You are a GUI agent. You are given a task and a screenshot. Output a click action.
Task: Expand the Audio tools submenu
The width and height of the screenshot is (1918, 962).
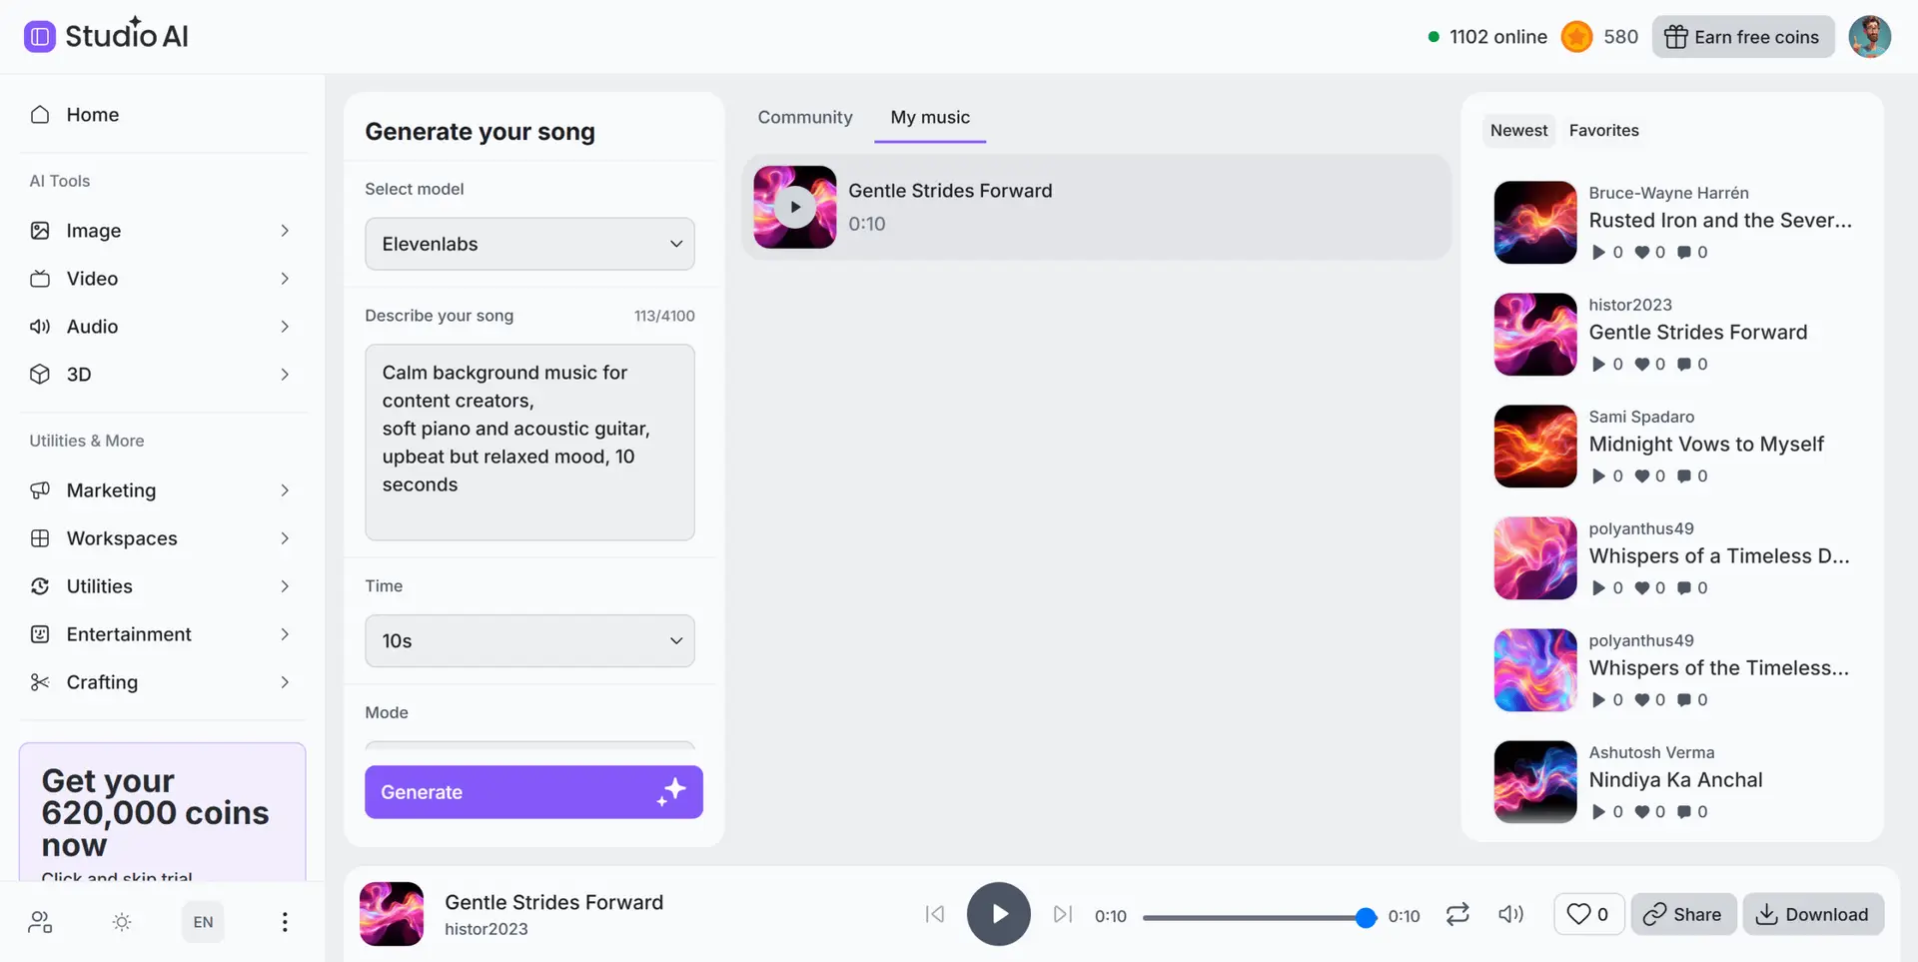[161, 327]
